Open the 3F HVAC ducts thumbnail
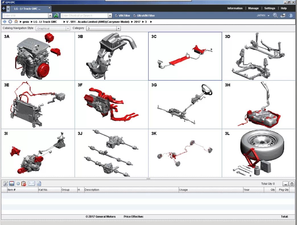Image resolution: width=297 pixels, height=225 pixels. coord(112,105)
